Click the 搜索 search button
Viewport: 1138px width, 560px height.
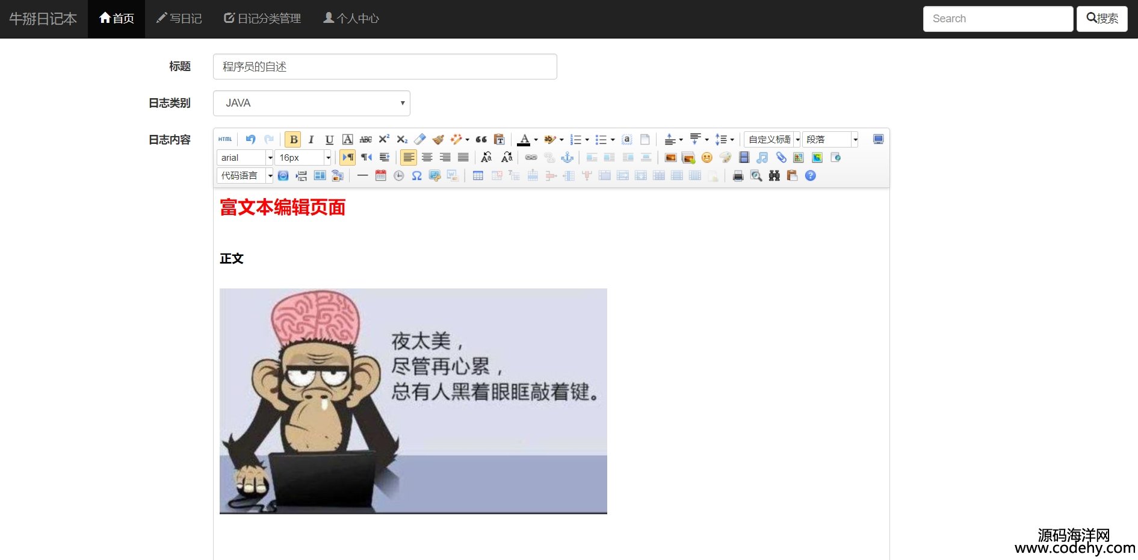tap(1102, 19)
